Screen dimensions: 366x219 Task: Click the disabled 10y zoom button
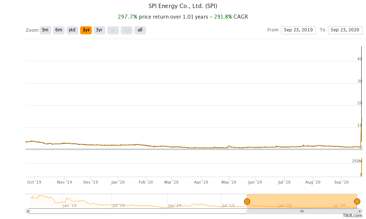(127, 30)
